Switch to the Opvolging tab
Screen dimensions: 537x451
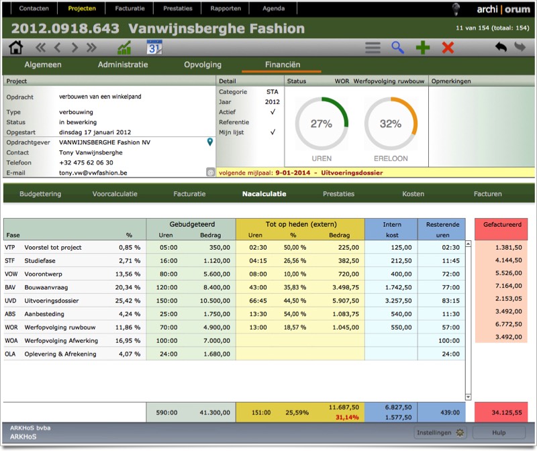(x=203, y=64)
